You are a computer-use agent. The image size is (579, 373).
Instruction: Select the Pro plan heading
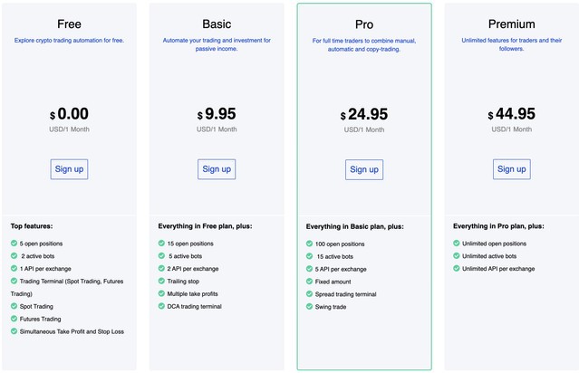(364, 24)
